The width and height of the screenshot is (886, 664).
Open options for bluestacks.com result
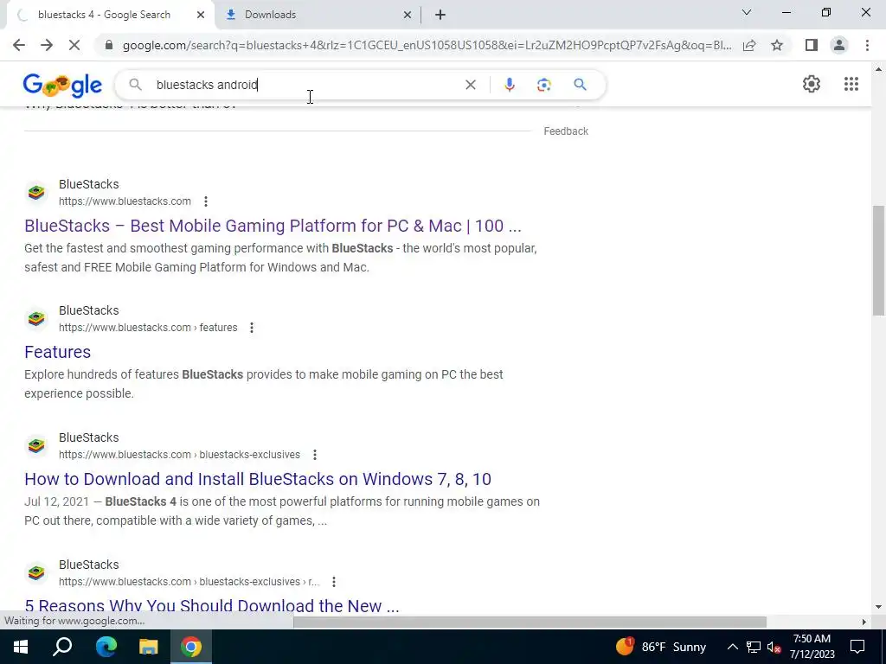206,201
